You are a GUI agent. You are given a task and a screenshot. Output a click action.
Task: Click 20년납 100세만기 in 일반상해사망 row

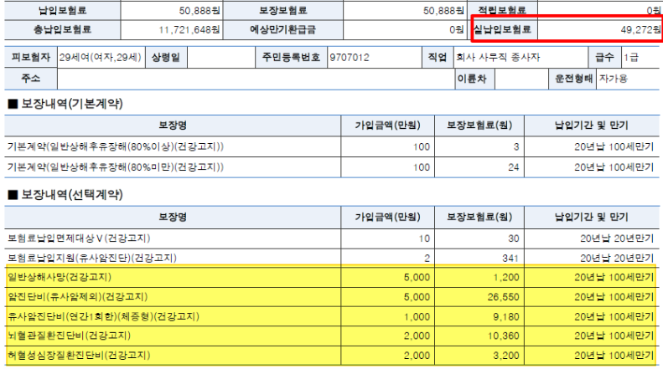[614, 278]
